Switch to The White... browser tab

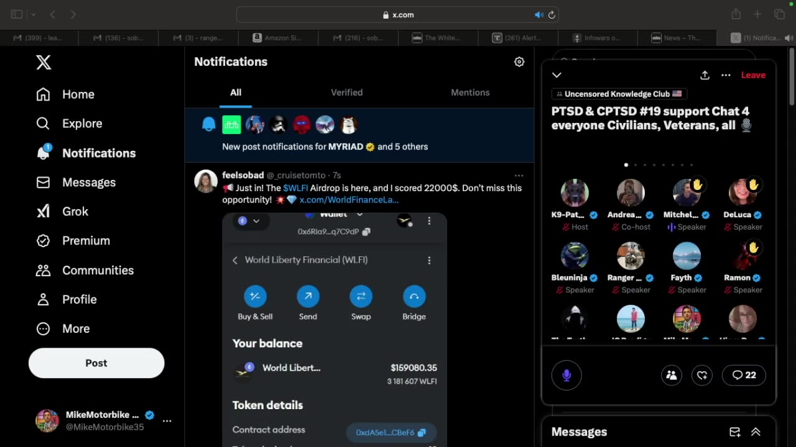click(x=437, y=38)
